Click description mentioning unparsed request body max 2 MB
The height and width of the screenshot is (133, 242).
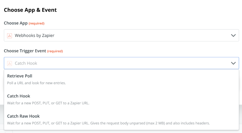(x=108, y=123)
